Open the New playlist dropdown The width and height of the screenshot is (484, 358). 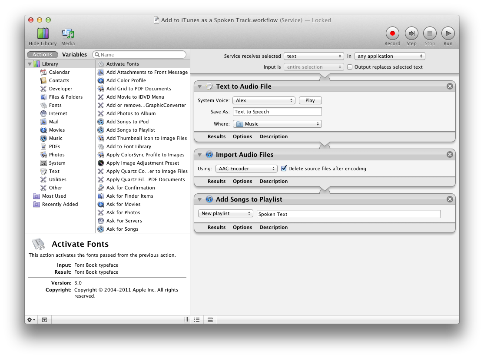click(225, 214)
